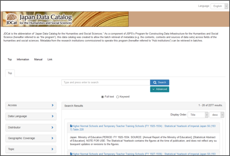This screenshot has height=156, width=230.
Task: Click the magnifier icon in the Search button
Action: 155,83
